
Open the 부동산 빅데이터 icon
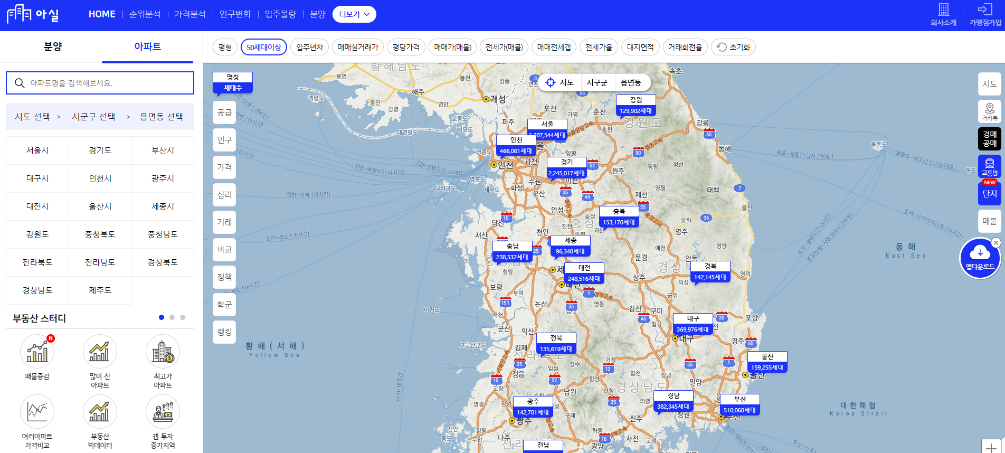coord(100,412)
